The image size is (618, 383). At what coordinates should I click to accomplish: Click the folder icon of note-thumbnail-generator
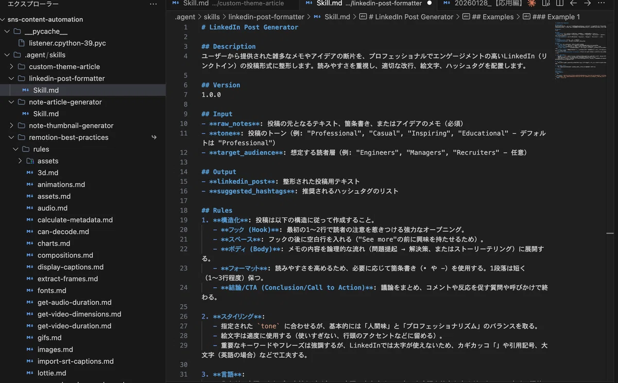tap(21, 126)
